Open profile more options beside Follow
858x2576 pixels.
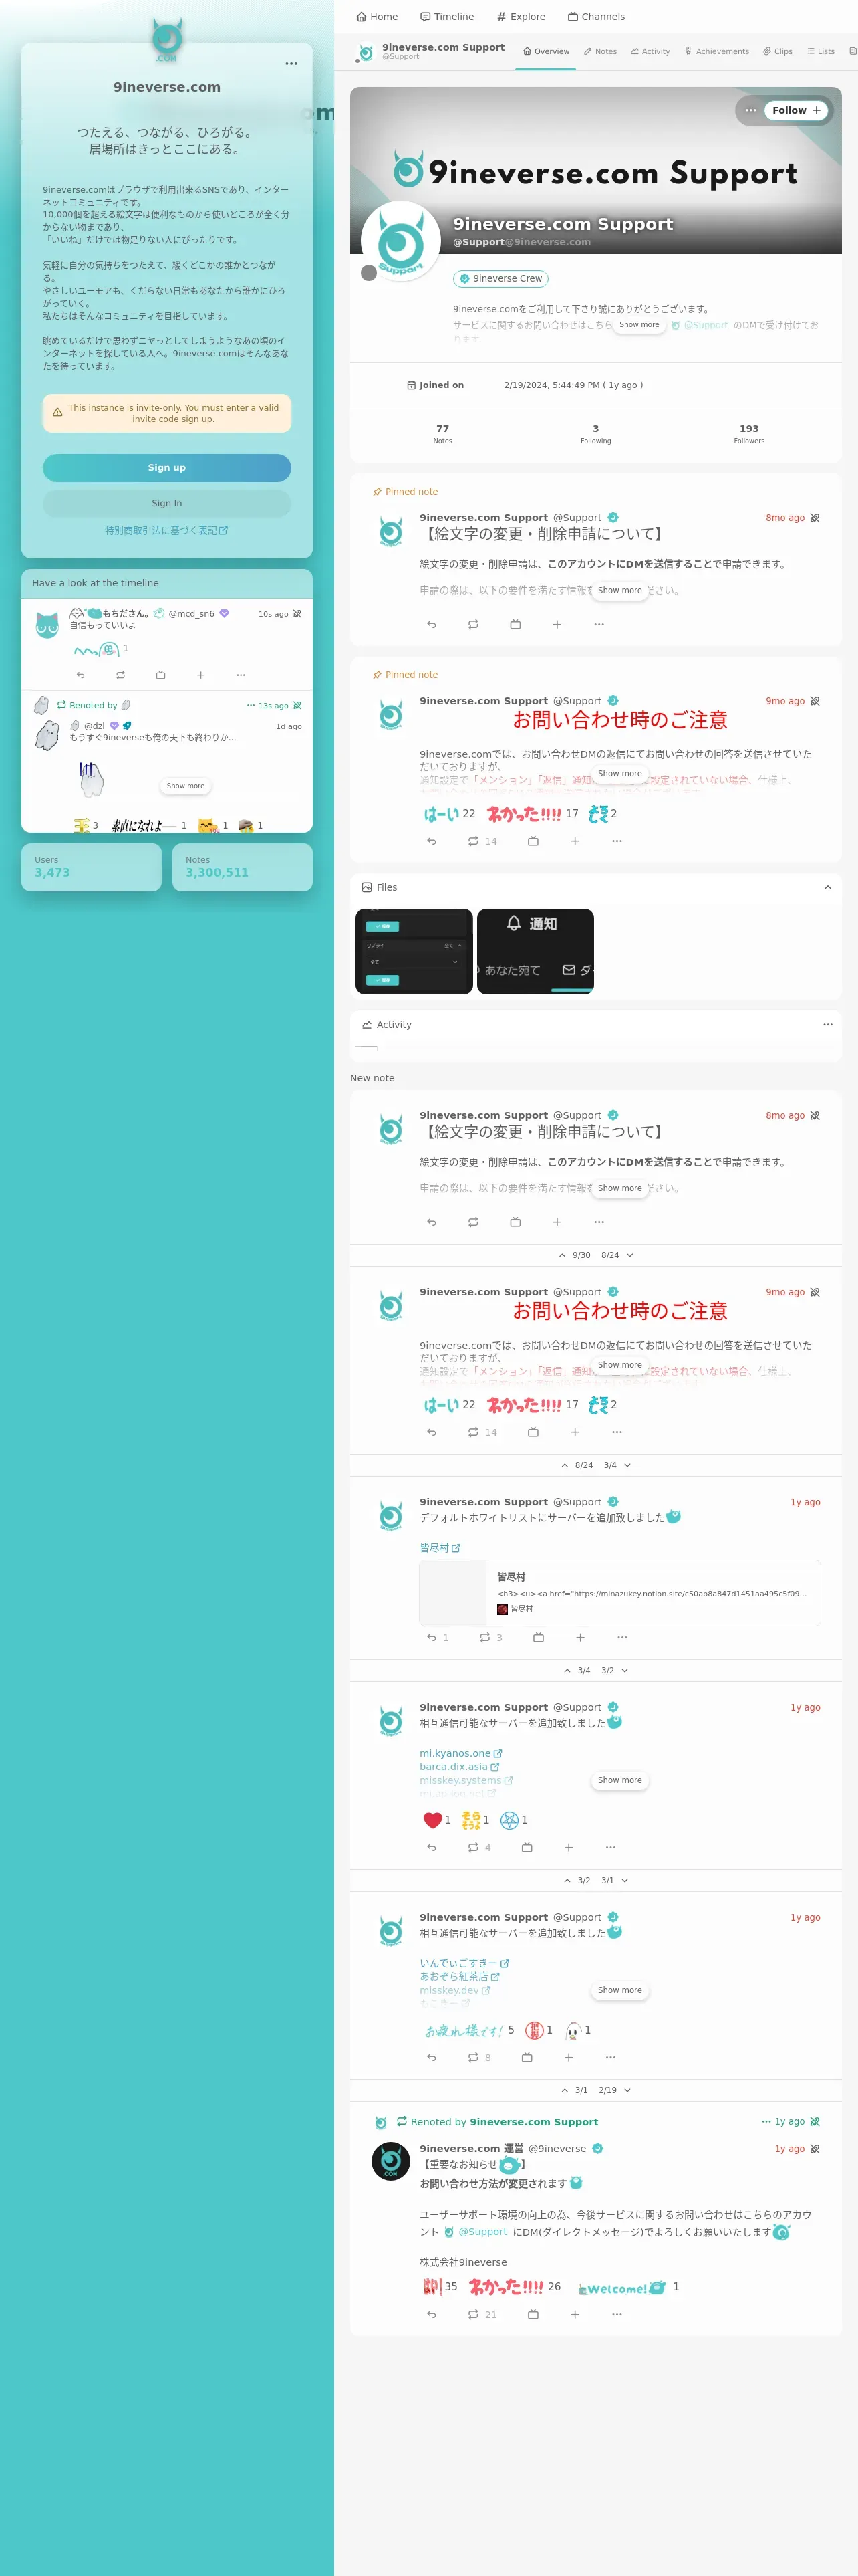pos(750,110)
